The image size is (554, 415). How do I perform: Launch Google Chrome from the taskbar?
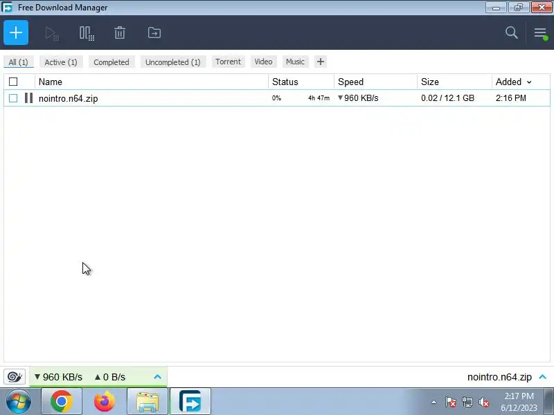62,402
